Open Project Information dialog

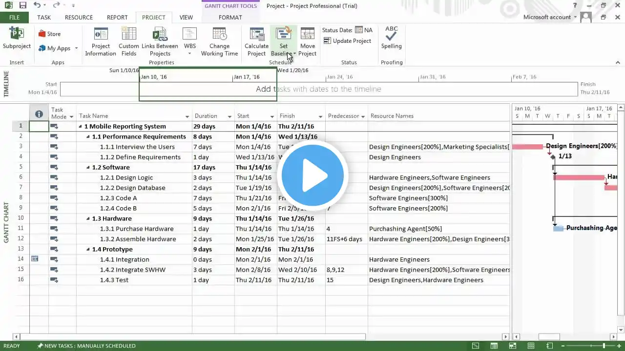101,42
